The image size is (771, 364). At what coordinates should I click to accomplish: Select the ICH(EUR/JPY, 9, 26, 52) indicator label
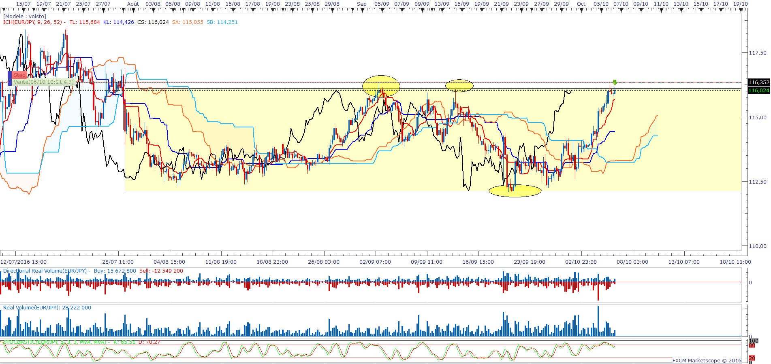pyautogui.click(x=33, y=22)
